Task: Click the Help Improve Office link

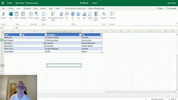Action: (x=157, y=99)
